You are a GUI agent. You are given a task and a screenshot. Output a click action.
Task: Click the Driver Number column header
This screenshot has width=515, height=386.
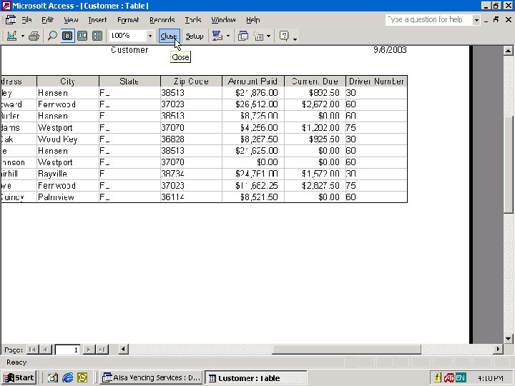pos(376,81)
